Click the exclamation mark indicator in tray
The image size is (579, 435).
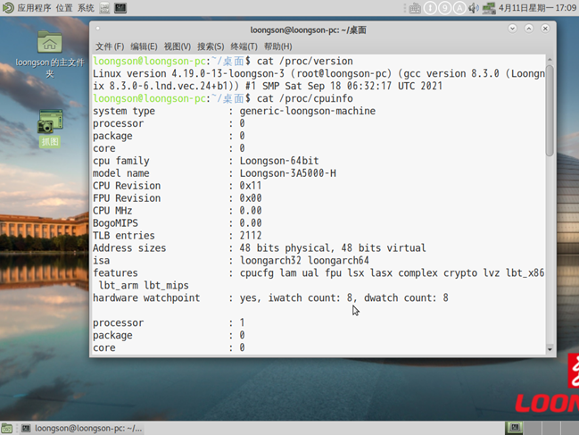pyautogui.click(x=429, y=8)
